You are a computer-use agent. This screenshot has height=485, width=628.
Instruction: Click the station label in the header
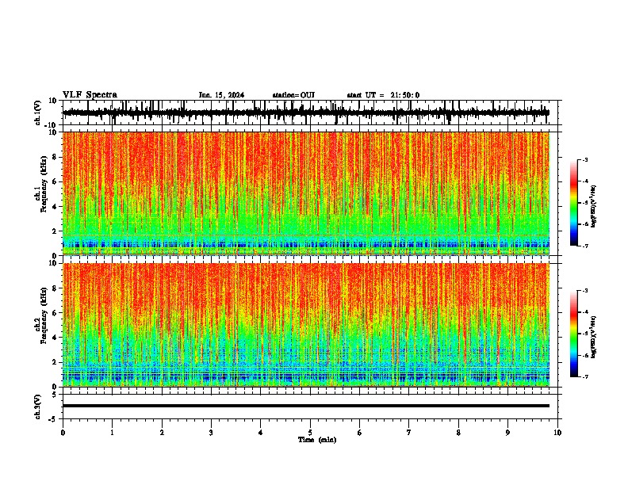[x=293, y=95]
